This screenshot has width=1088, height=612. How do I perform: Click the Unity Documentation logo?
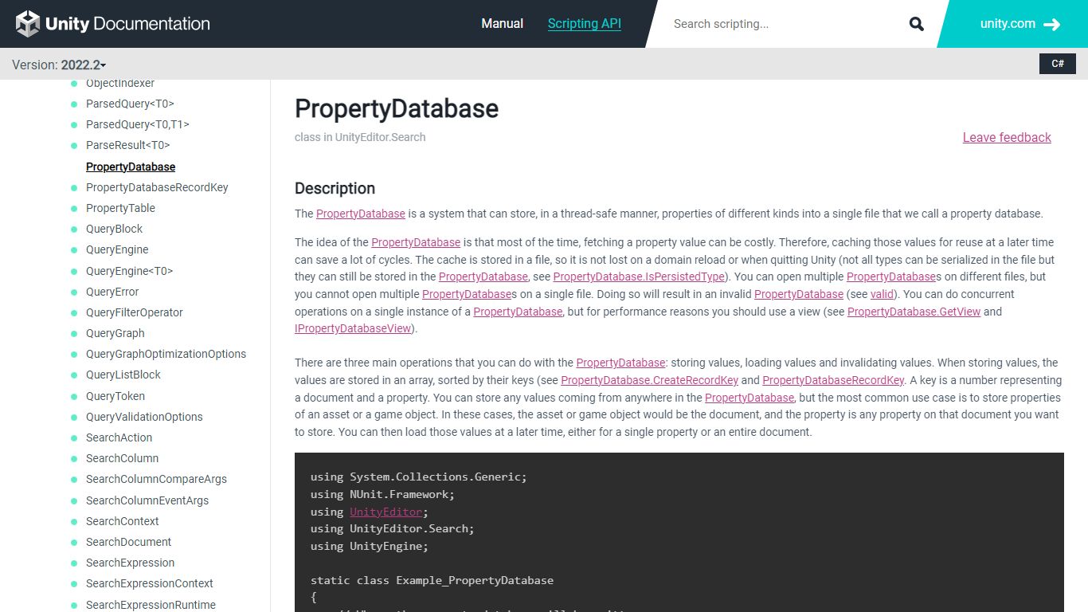click(113, 24)
